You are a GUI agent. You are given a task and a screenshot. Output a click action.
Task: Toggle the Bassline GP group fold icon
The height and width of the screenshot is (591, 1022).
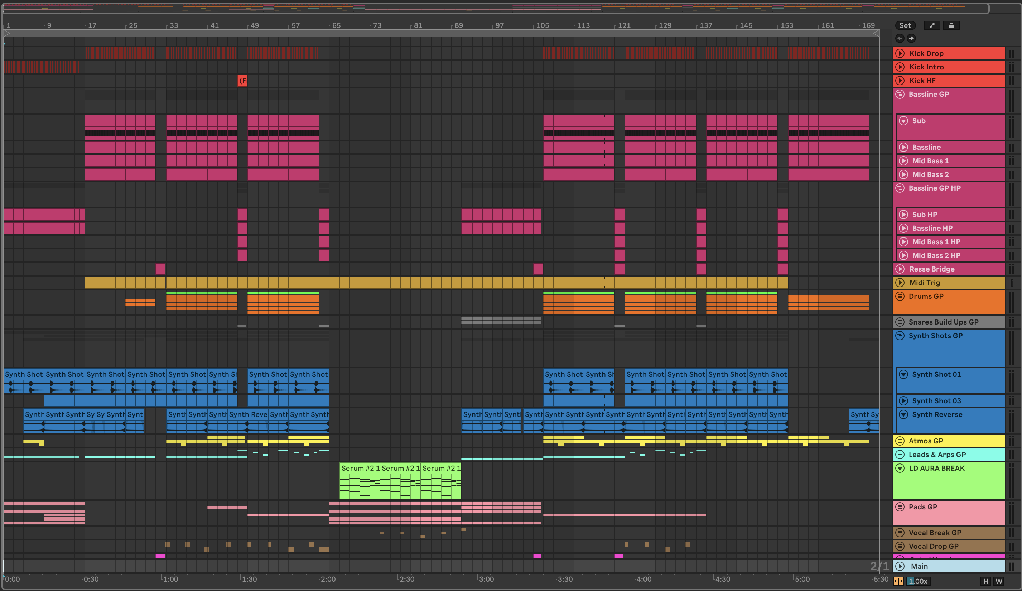pyautogui.click(x=900, y=94)
